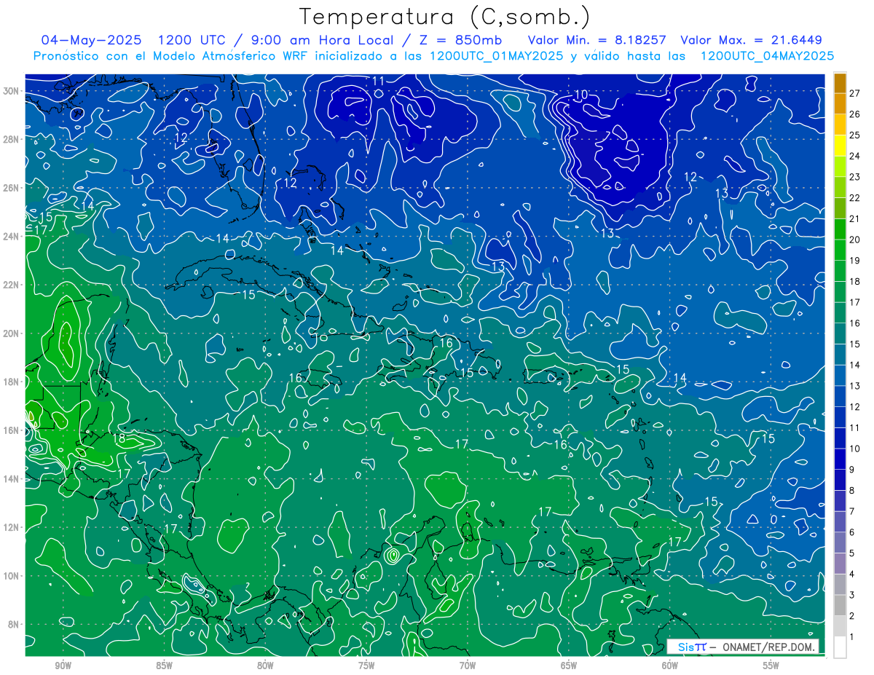Click the "30N" latitude axis label
The height and width of the screenshot is (675, 874).
tap(11, 91)
